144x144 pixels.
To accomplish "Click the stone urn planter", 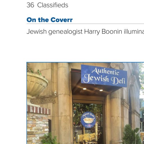I will (37, 84).
